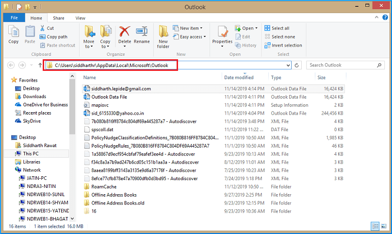Viewport: 392px width, 234px height.
Task: Sort files by the Type column
Action: (276, 78)
